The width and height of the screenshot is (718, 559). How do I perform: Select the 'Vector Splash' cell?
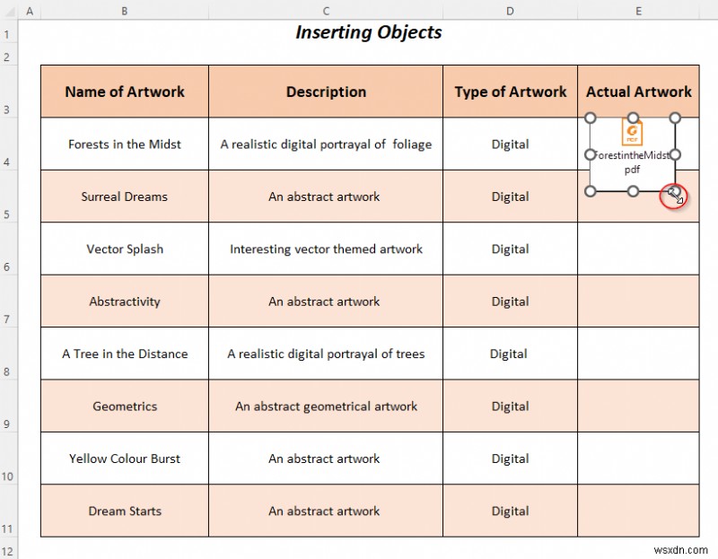[x=125, y=249]
